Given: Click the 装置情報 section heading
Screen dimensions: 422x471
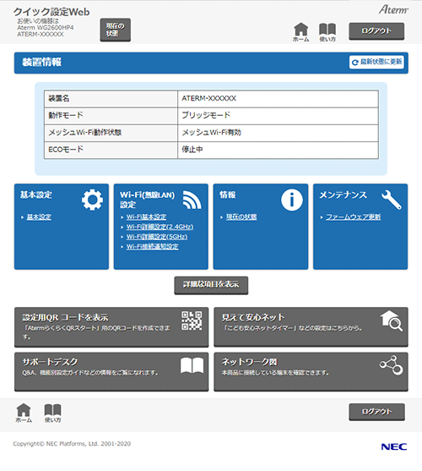Looking at the screenshot, I should click(41, 63).
